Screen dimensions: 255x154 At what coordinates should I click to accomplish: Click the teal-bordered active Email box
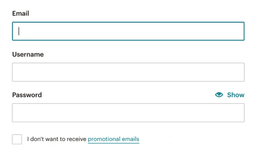(128, 31)
